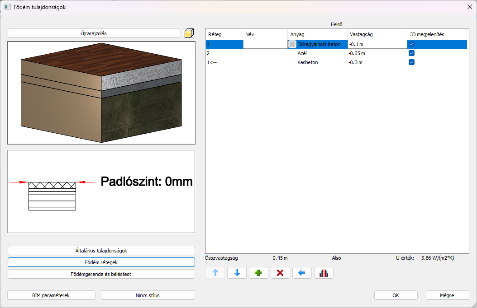Click the Összvastagság label

point(221,258)
